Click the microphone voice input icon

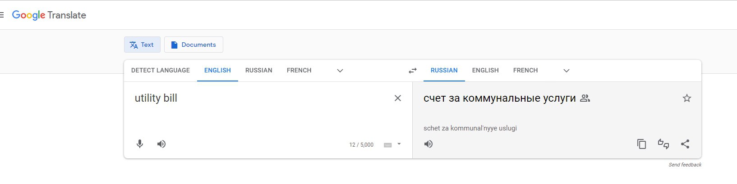tap(140, 144)
